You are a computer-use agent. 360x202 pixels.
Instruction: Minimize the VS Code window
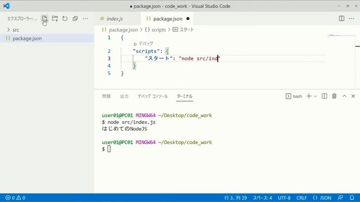coord(339,6)
